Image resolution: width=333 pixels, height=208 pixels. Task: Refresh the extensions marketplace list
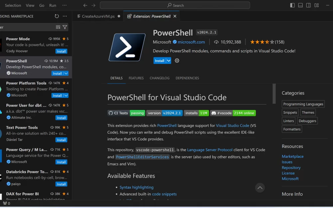(57, 16)
